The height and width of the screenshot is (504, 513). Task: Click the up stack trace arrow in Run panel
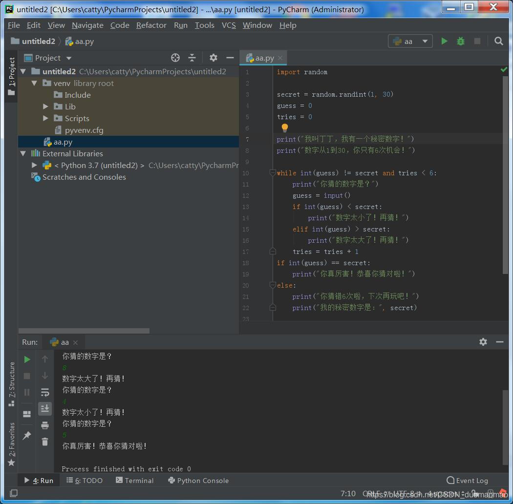[45, 359]
